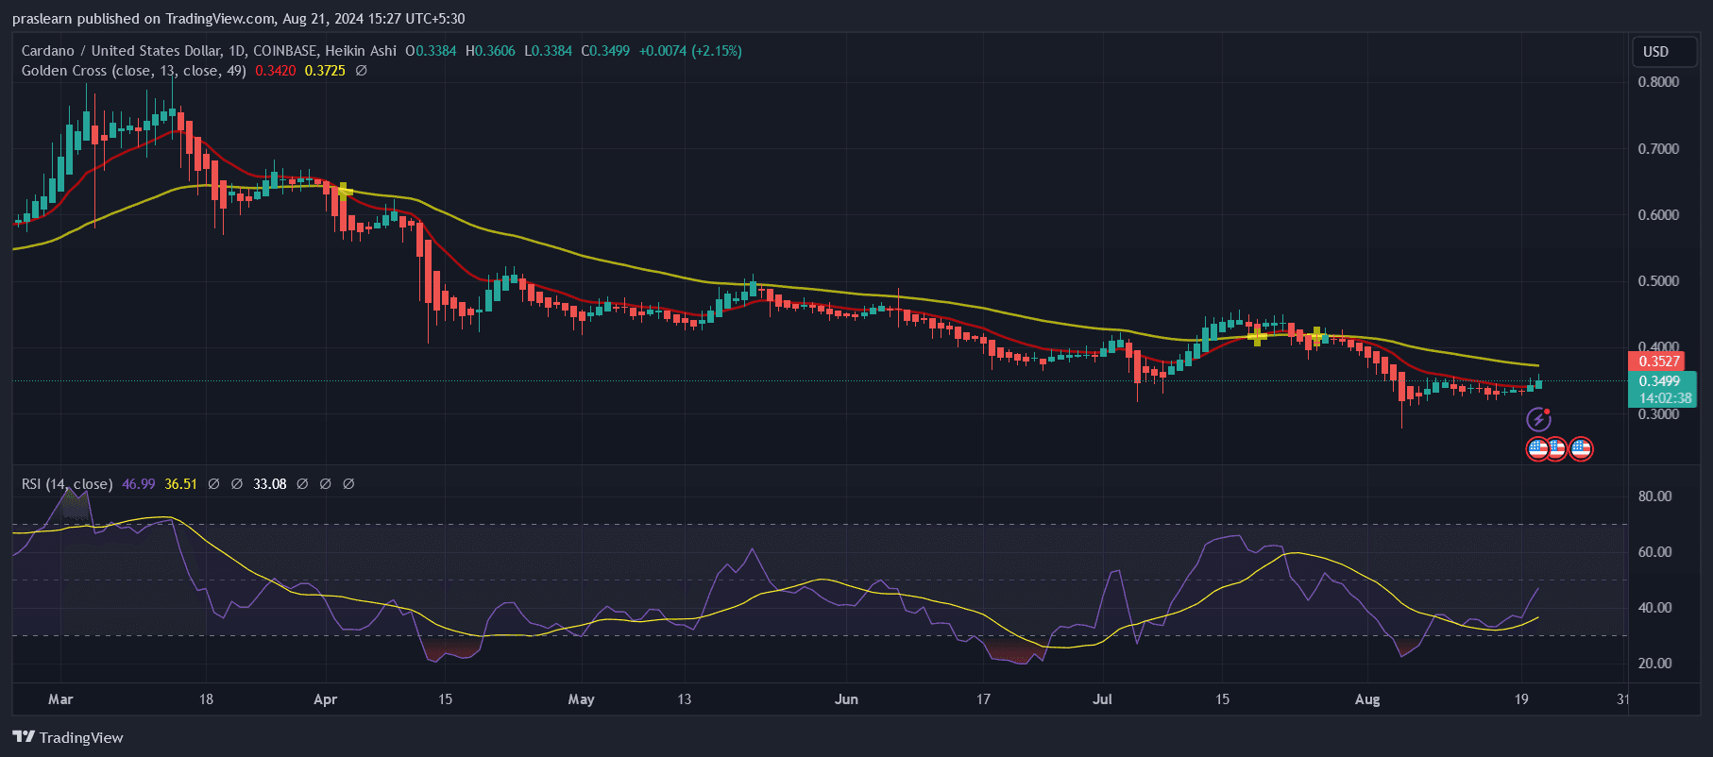Click the TradingView logo at the bottom
This screenshot has width=1713, height=757.
pos(68,737)
